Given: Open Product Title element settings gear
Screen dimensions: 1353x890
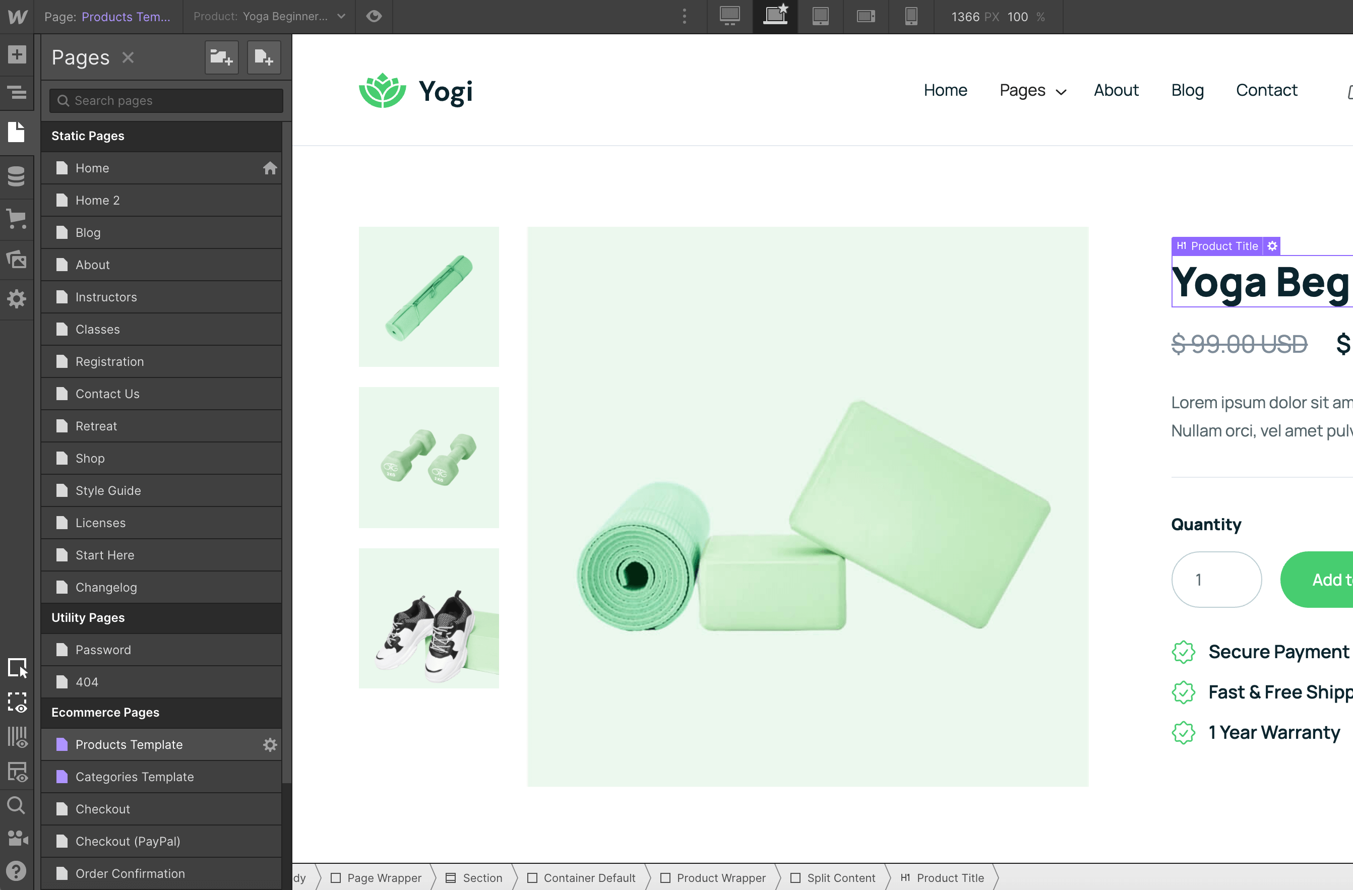Looking at the screenshot, I should [x=1272, y=246].
